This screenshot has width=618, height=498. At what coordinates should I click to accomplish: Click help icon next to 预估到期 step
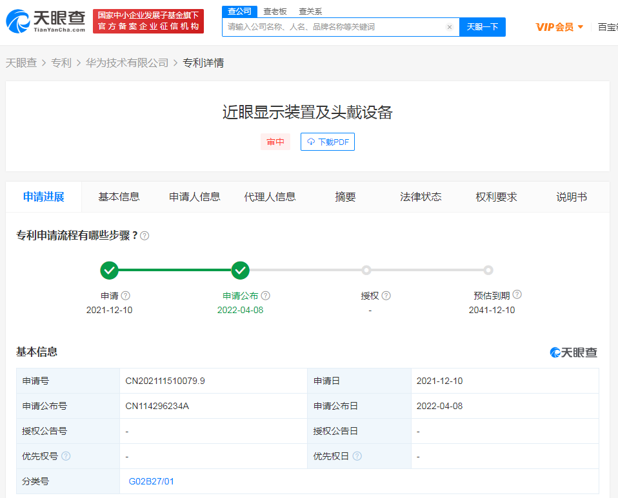click(517, 294)
